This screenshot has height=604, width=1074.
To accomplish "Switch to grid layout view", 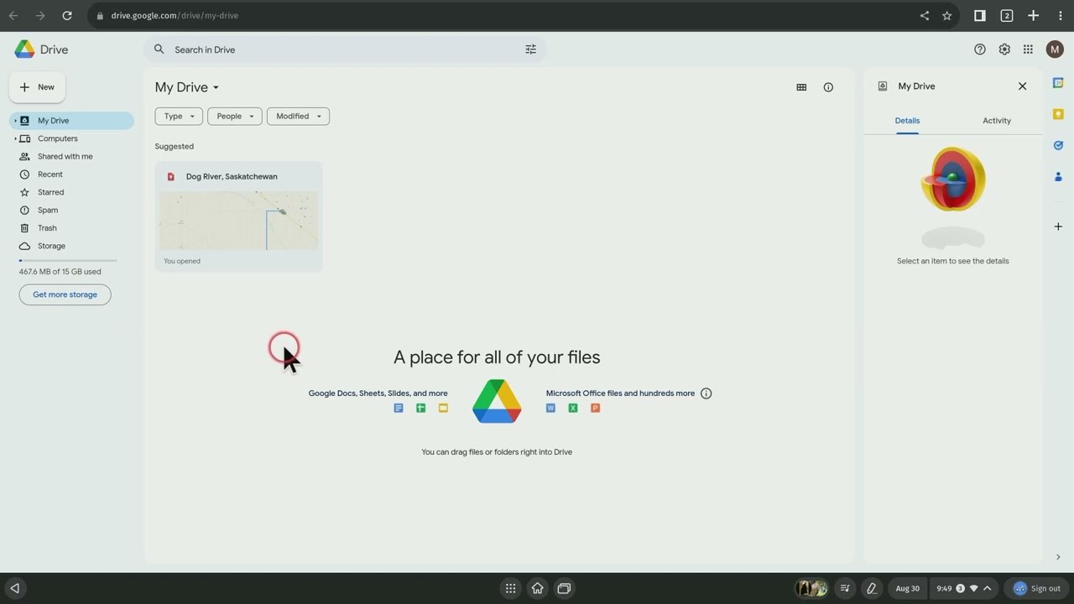I will pyautogui.click(x=801, y=87).
